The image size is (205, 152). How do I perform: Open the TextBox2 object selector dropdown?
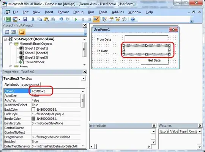84,78
